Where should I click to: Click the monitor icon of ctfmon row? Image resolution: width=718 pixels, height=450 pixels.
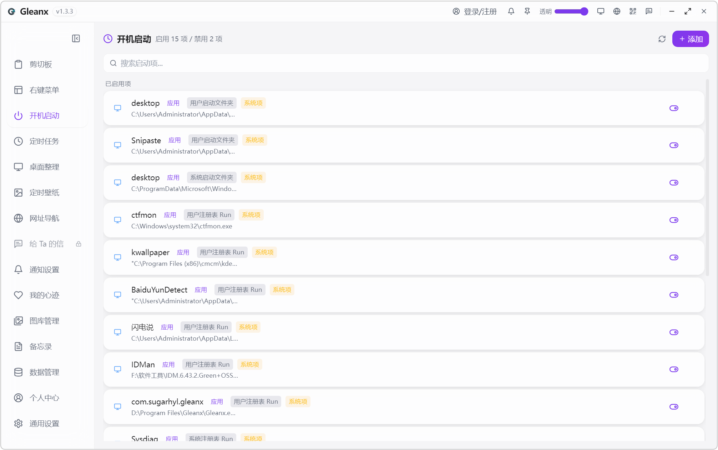coord(117,220)
